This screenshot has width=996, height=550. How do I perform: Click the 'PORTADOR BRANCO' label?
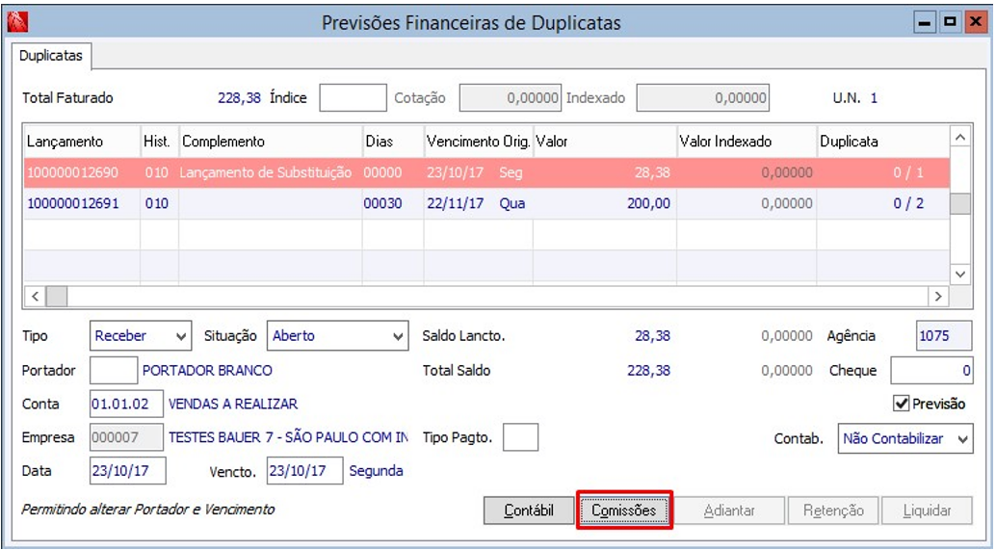208,370
